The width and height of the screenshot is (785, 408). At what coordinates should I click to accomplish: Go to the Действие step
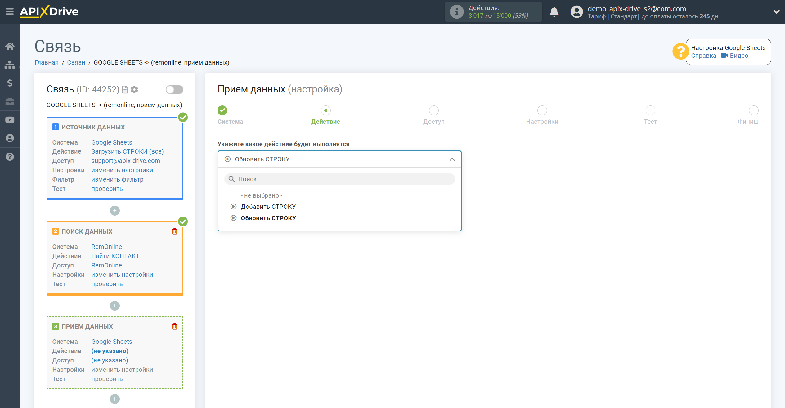pos(325,110)
